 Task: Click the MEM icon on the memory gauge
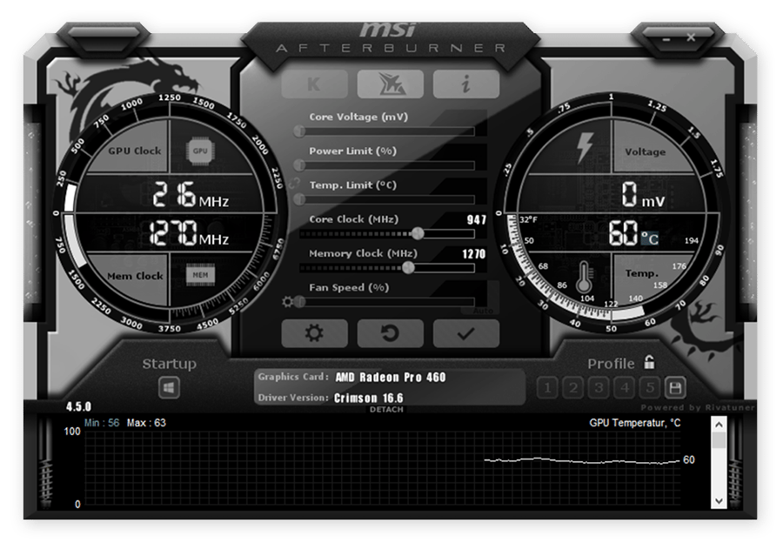(200, 273)
